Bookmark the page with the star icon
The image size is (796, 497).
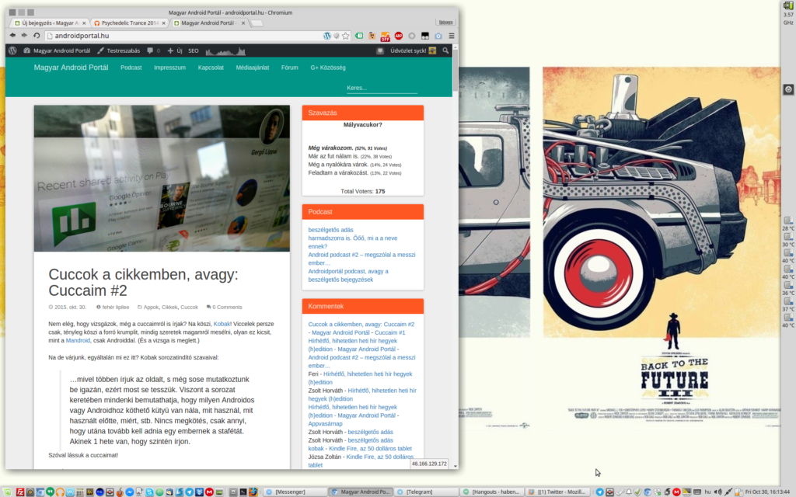pyautogui.click(x=344, y=36)
